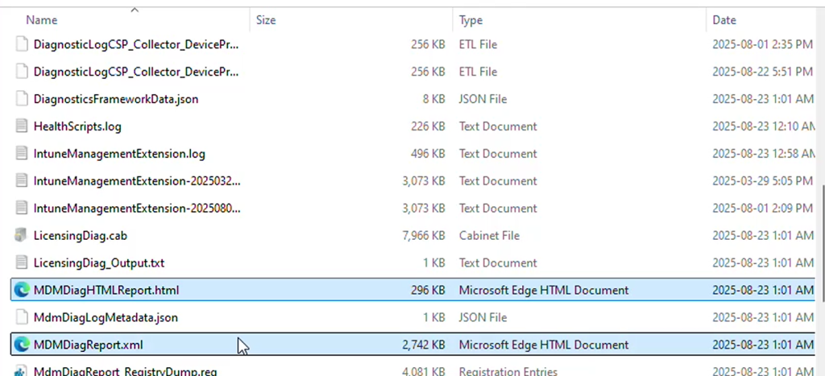Sort files by the Size column header
825x376 pixels.
267,20
